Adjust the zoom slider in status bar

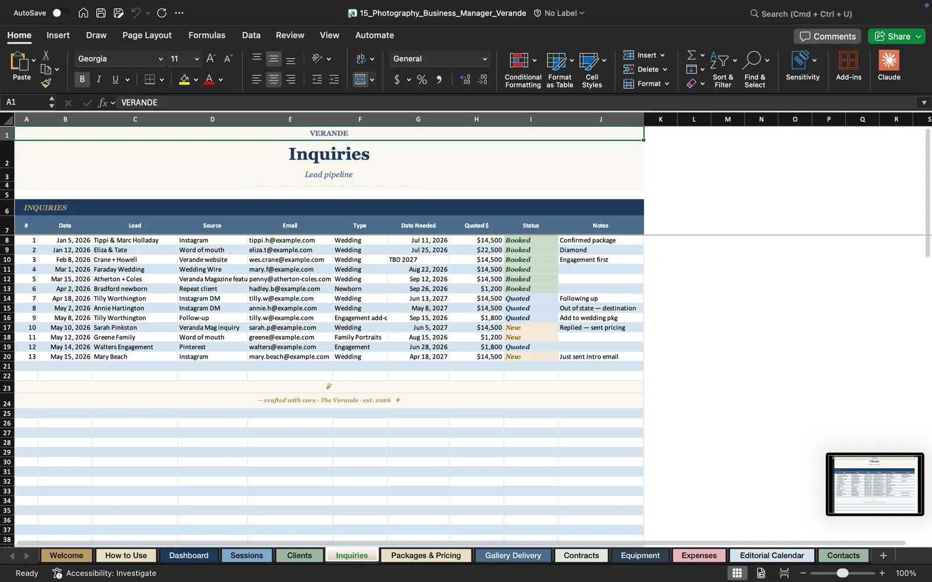[x=842, y=573]
